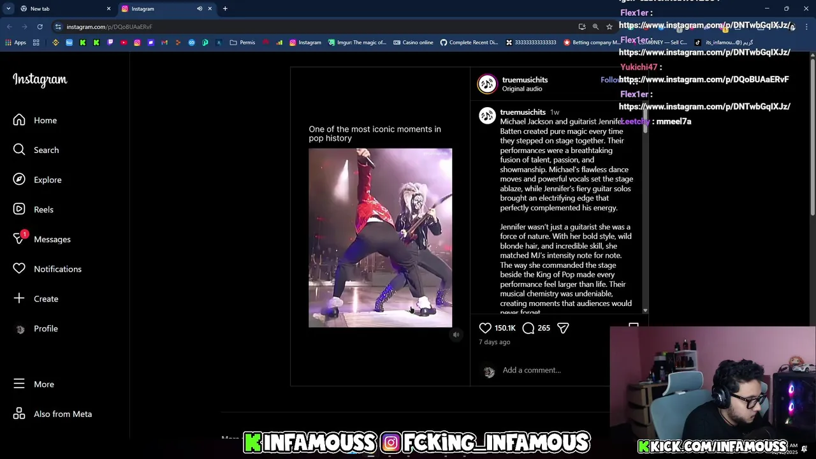816x459 pixels.
Task: Open the Instagram text bookmark
Action: (305, 43)
